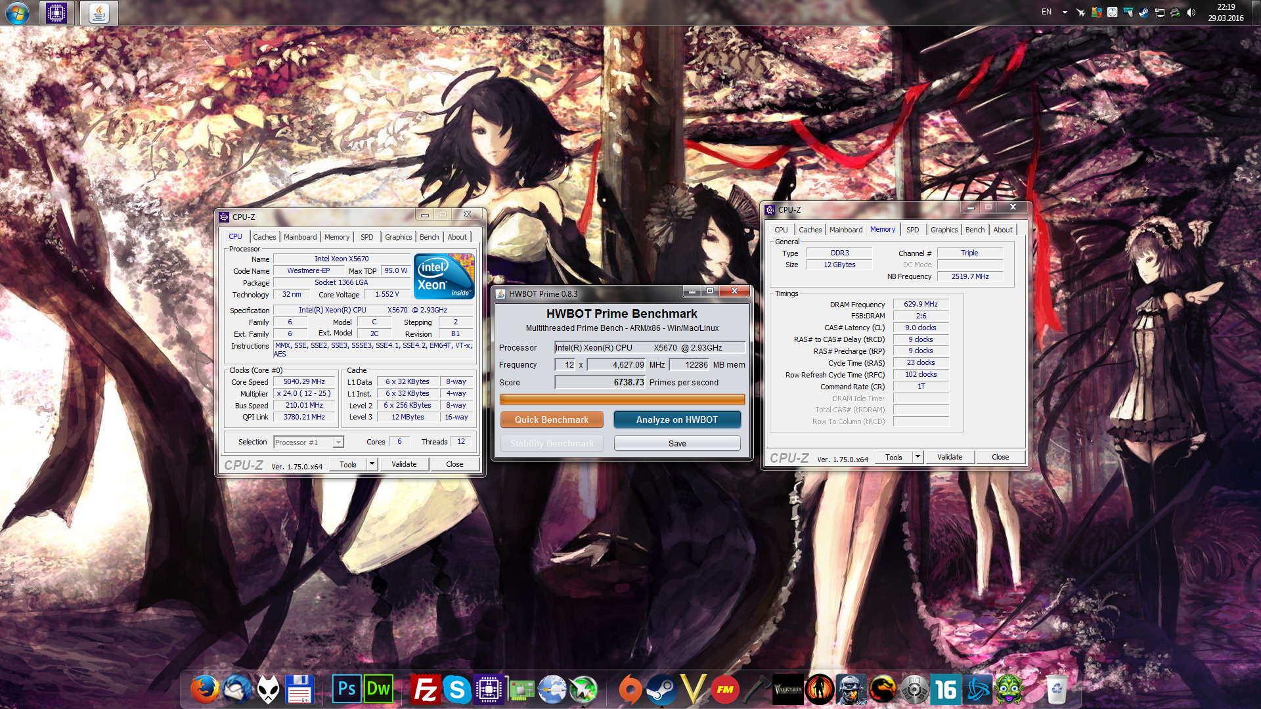This screenshot has height=709, width=1261.
Task: Click the AVG antivirus tray icon
Action: click(x=1096, y=12)
